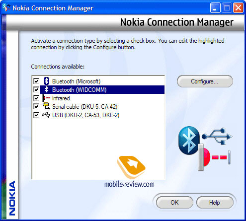246x221 pixels.
Task: Toggle the Bluetooth (WIDCOMM) checkbox
Action: 36,89
